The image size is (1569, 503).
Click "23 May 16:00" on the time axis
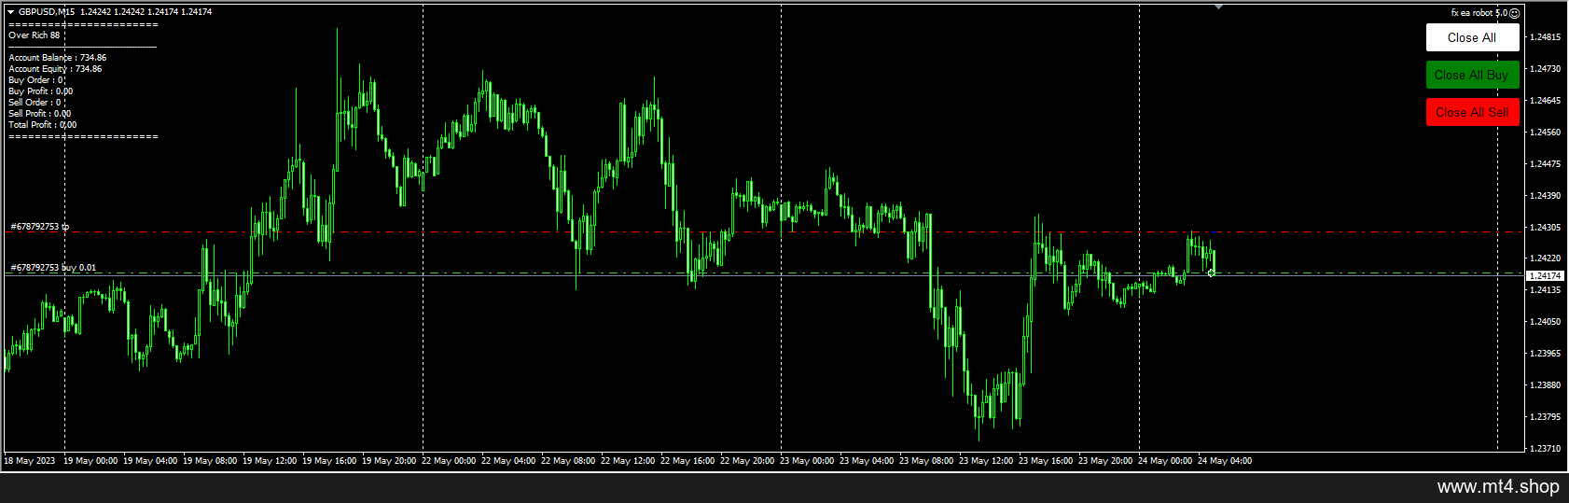click(x=1046, y=461)
